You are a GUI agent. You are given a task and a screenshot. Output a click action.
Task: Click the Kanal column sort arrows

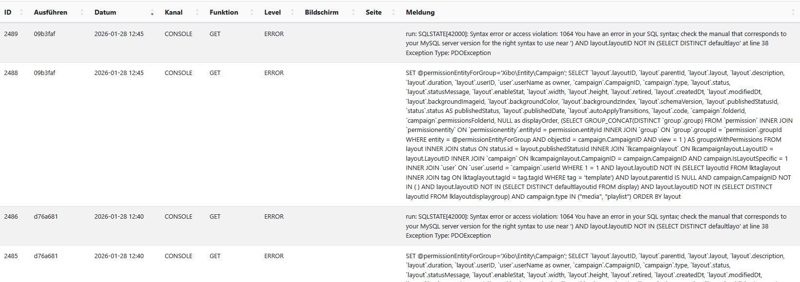(197, 13)
